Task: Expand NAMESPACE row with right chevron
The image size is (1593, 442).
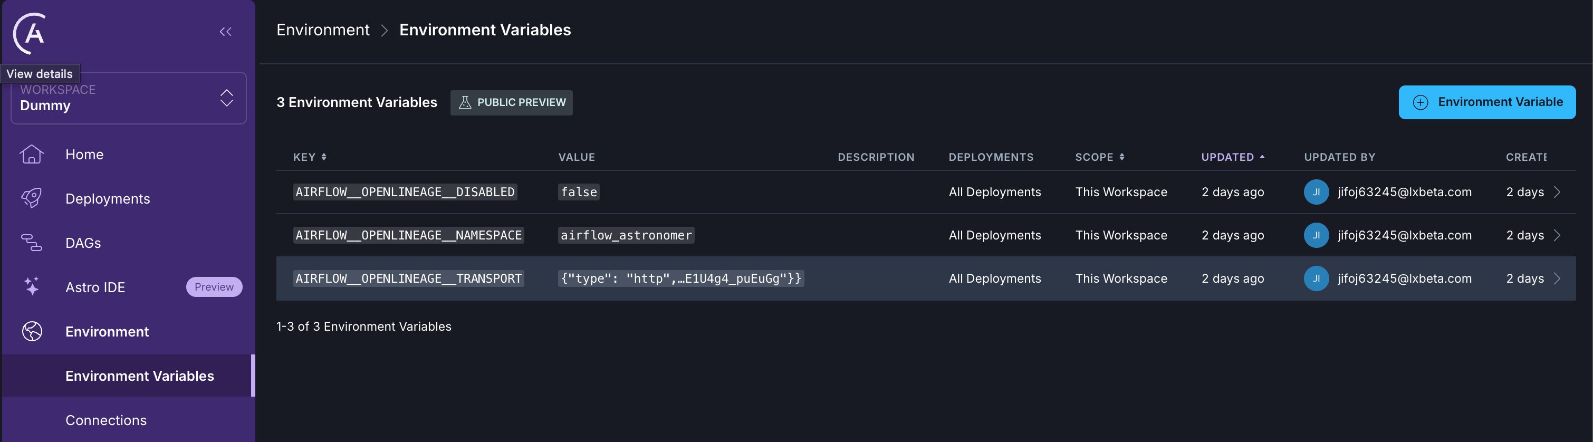Action: [x=1557, y=236]
